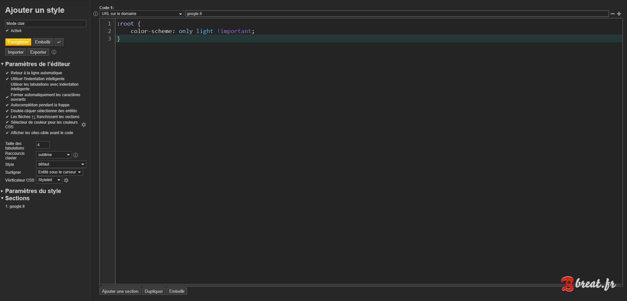Click the Enregistrer button
627x301 pixels.
point(18,42)
